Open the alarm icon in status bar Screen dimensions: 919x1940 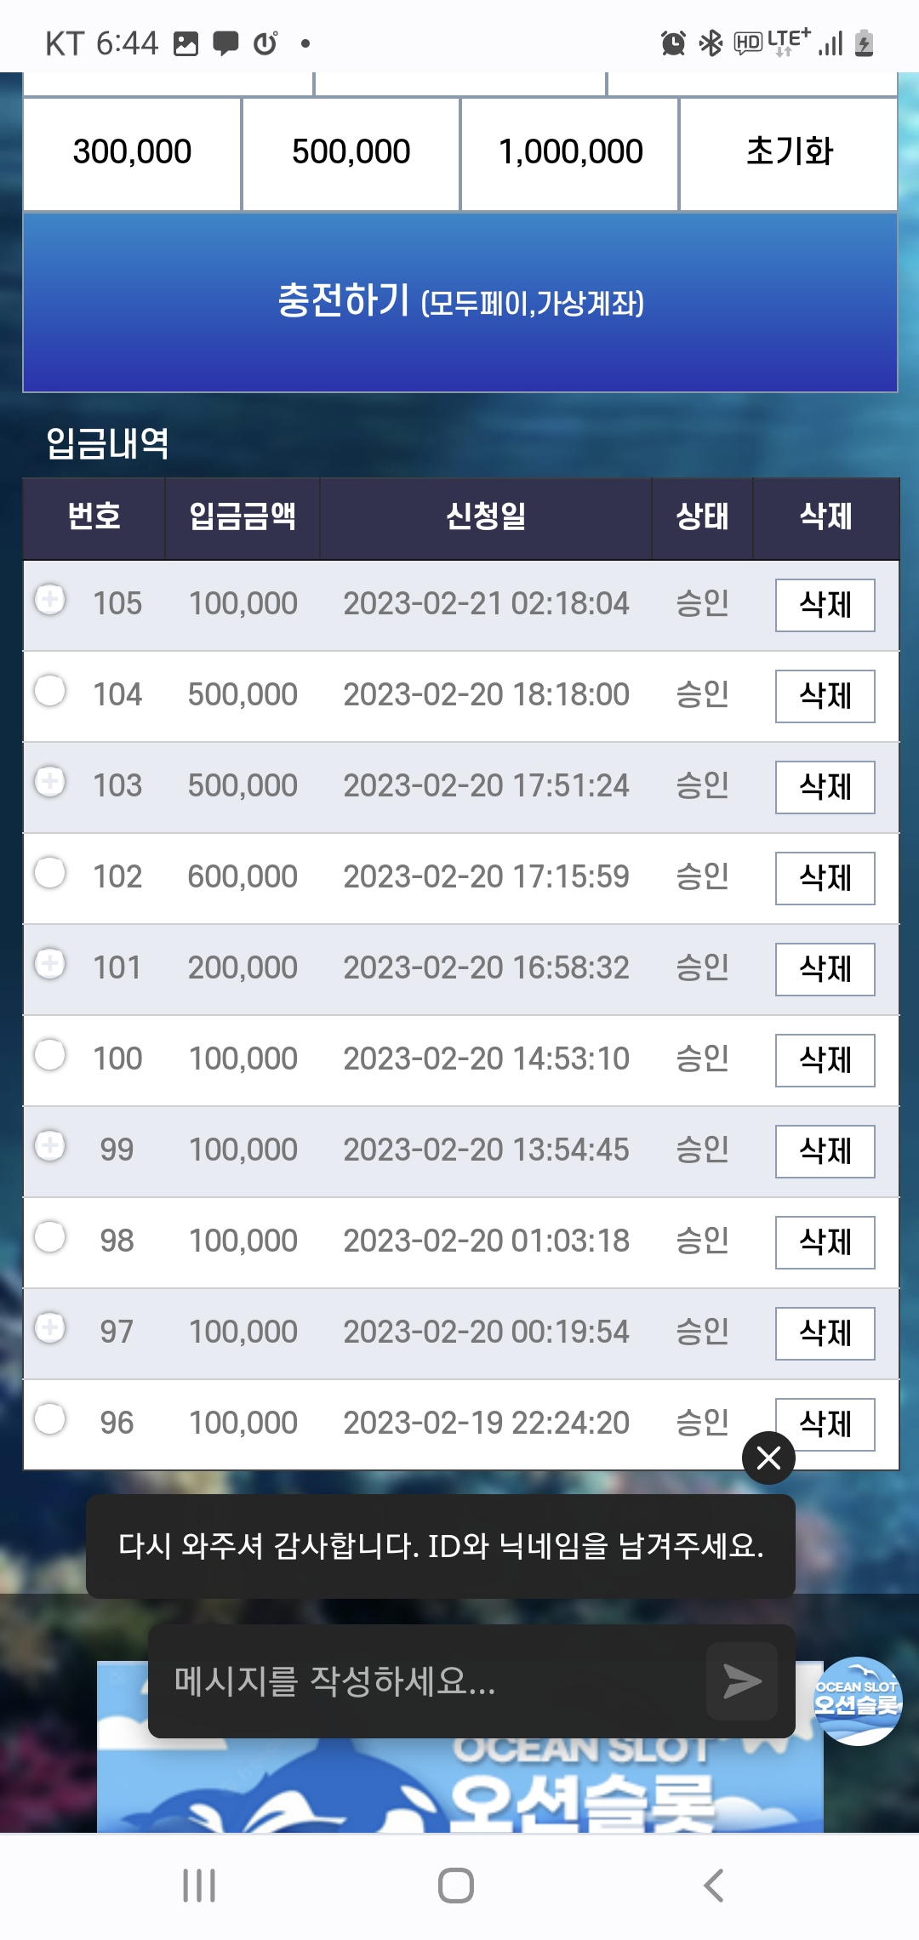point(673,43)
